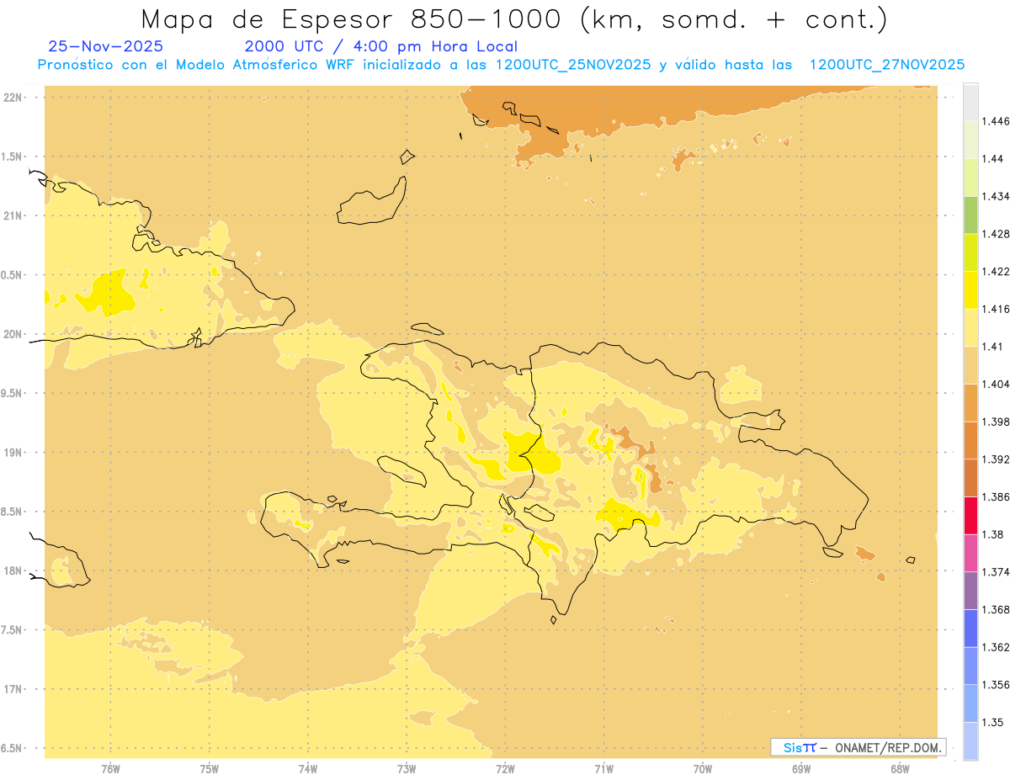
Task: Pick the red legend swatch between 1.38 and 1.386
Action: point(970,515)
